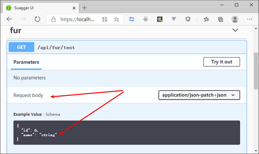Expand the GET /api/fur/test operation header
This screenshot has height=154, width=259.
[128, 47]
